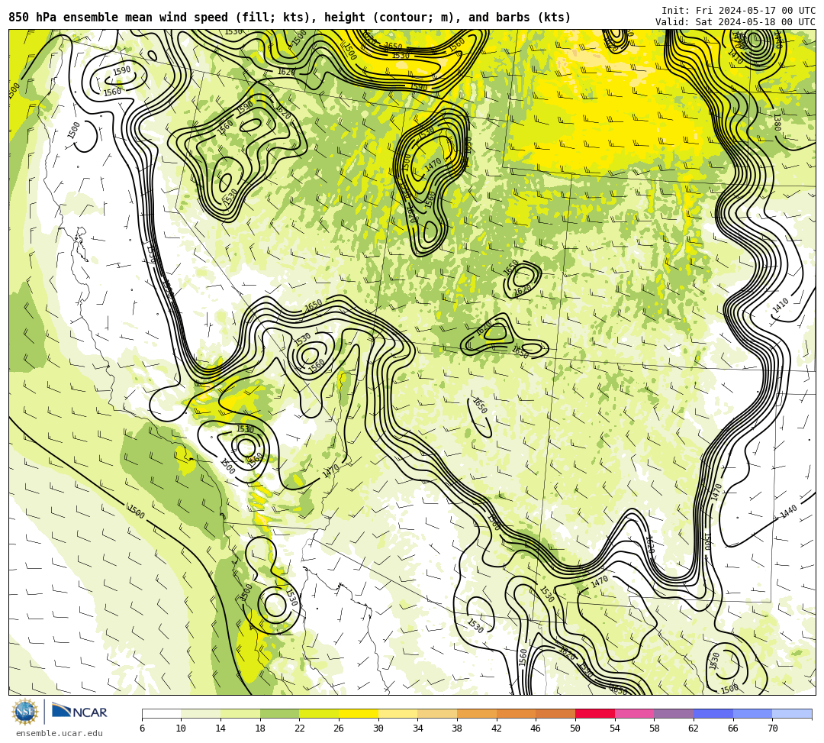Click the bright yellow 26-30 kts colorbar segment
Viewport: 824px width, 743px height.
pyautogui.click(x=359, y=713)
